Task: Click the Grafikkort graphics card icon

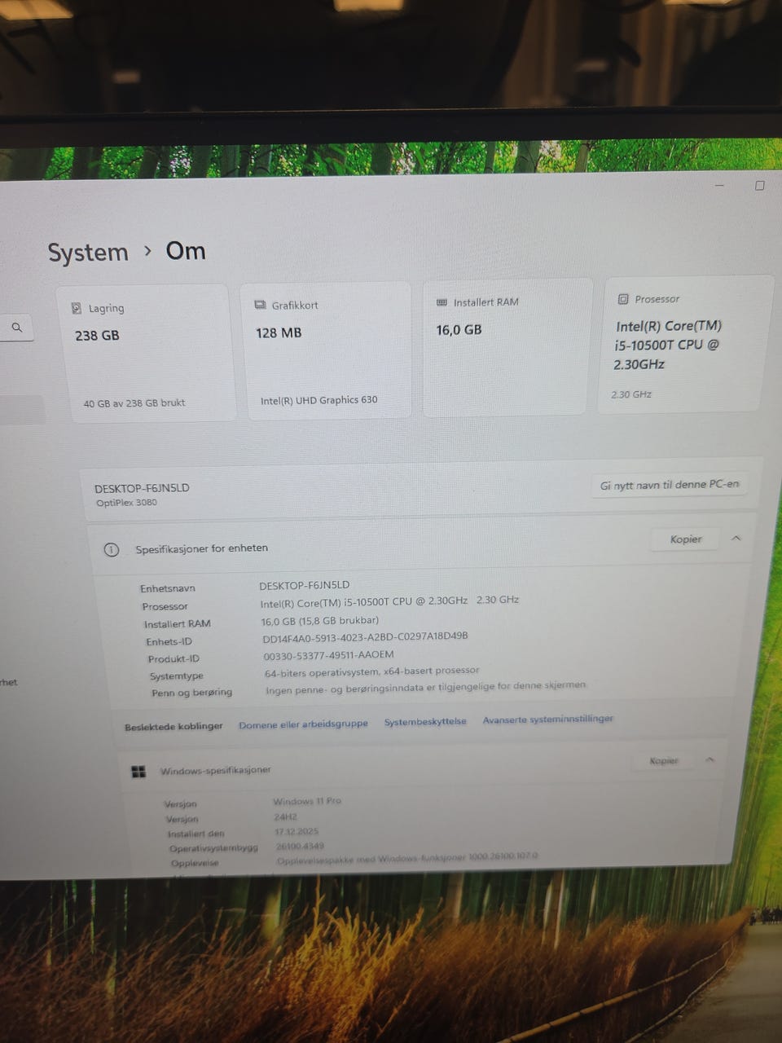Action: [261, 305]
